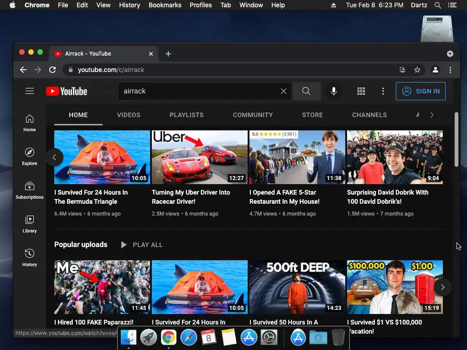Switch to the VIDEOS tab

(129, 115)
